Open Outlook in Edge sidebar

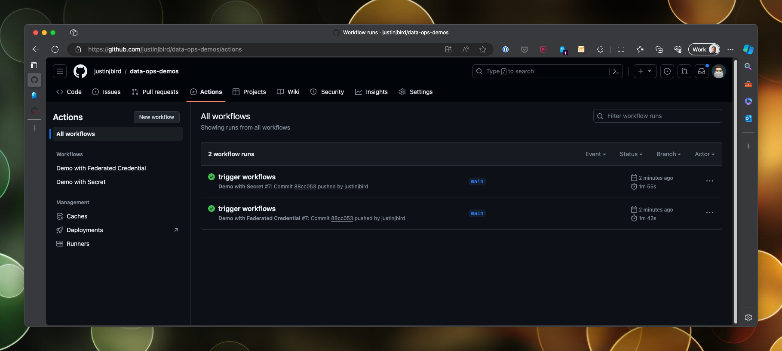point(748,118)
